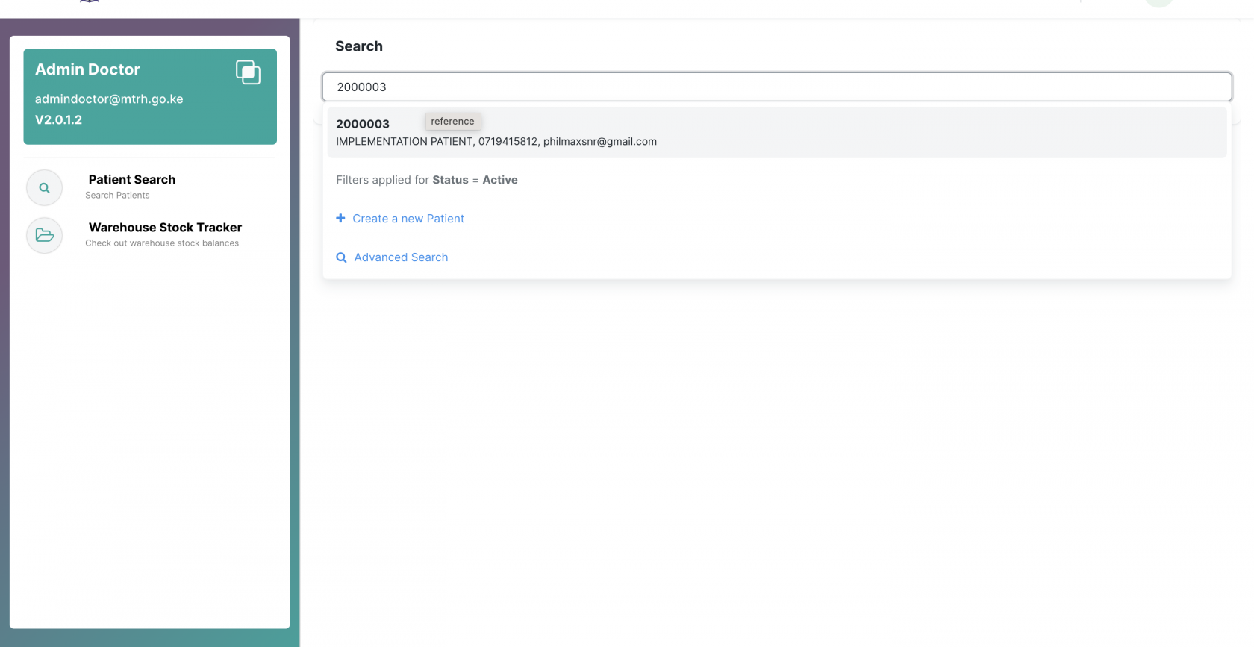Click the Admin Doctor name heading
1254x647 pixels.
coord(87,69)
